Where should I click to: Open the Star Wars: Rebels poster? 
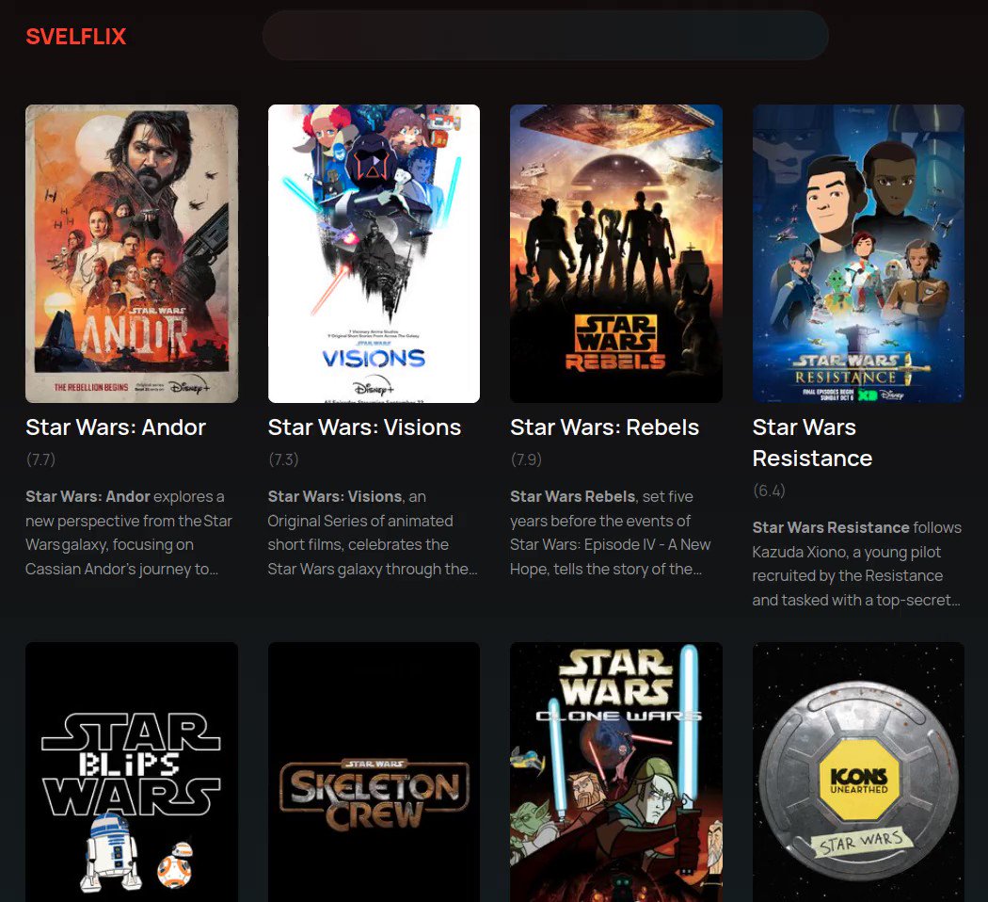pos(616,253)
